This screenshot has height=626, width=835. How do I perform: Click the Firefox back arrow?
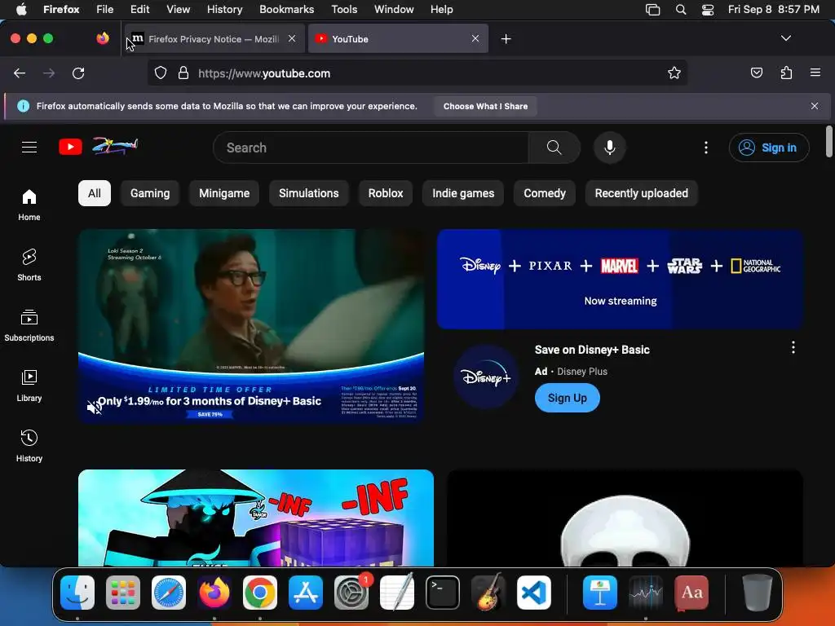click(x=20, y=73)
